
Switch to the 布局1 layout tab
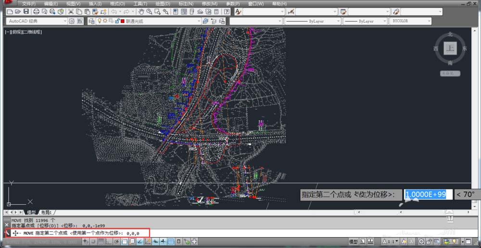[46, 212]
